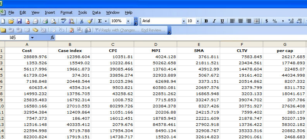The width and height of the screenshot is (307, 139).
Task: Open the AutoSum functions dropdown arrow
Action: 106,21
